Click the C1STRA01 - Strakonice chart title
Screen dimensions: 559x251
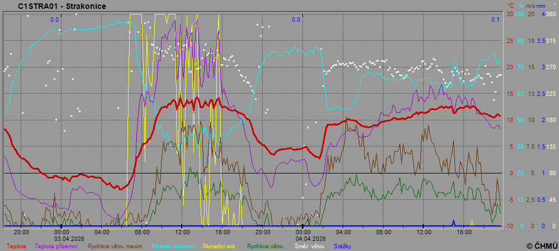coord(61,6)
